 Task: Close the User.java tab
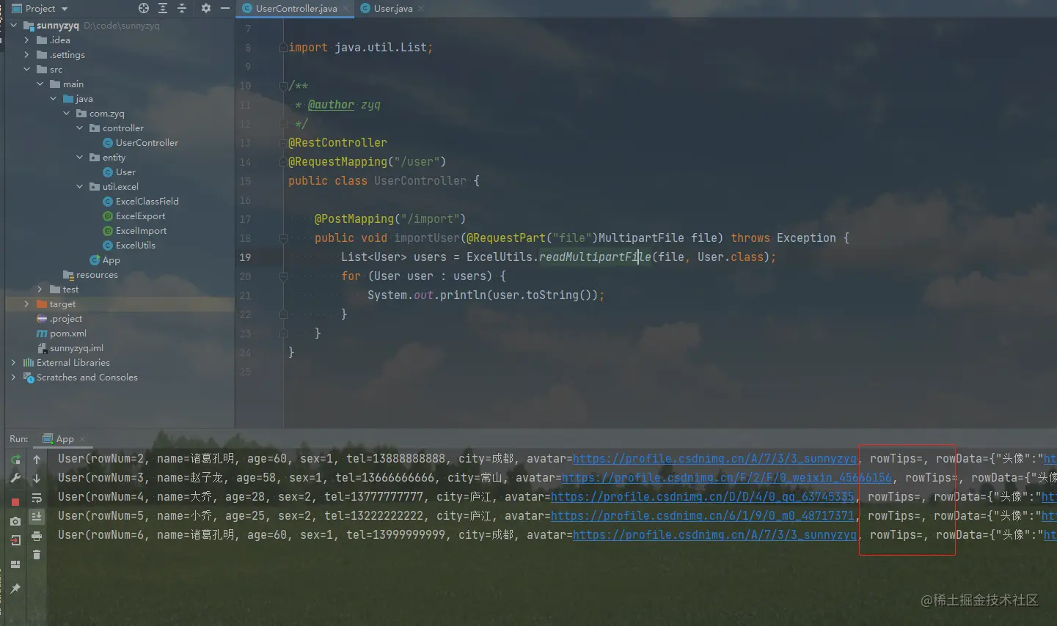(x=421, y=9)
